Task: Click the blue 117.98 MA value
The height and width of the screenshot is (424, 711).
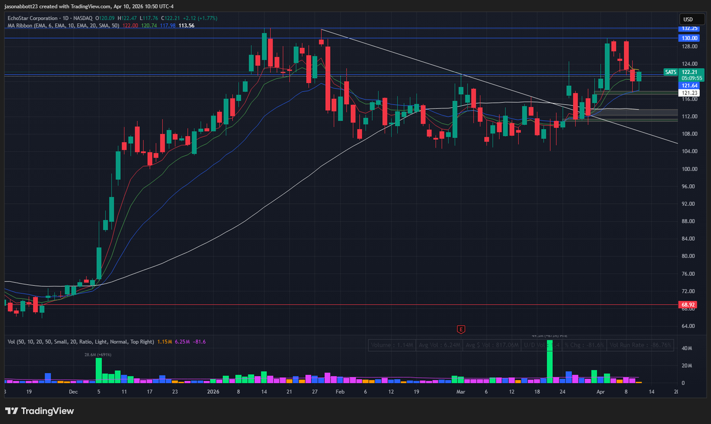Action: 166,25
